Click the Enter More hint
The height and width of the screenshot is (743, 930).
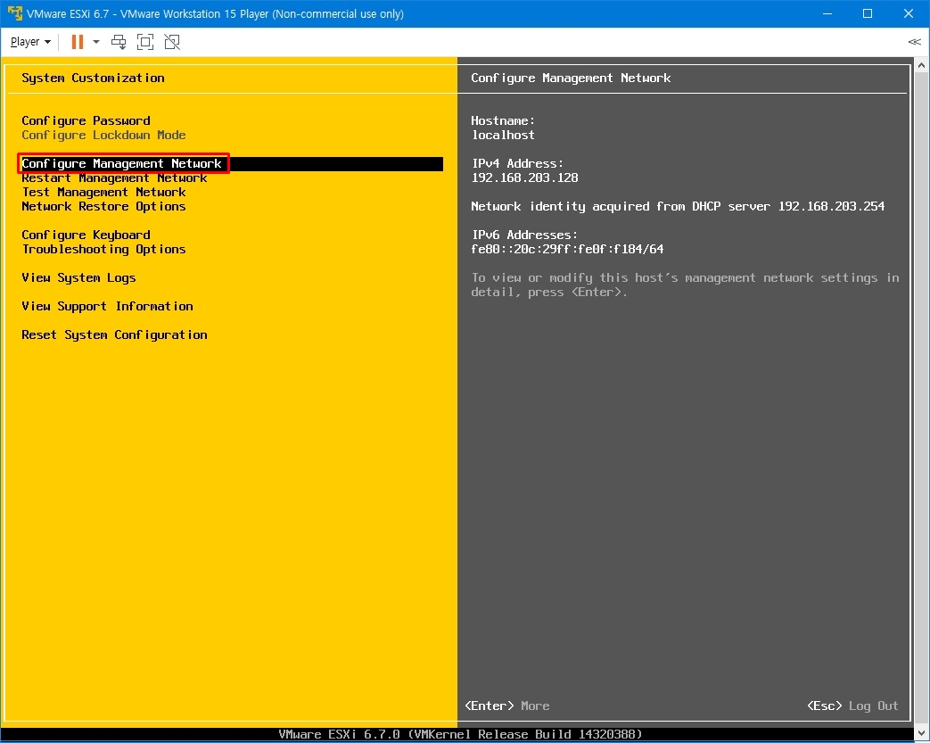pyautogui.click(x=507, y=706)
